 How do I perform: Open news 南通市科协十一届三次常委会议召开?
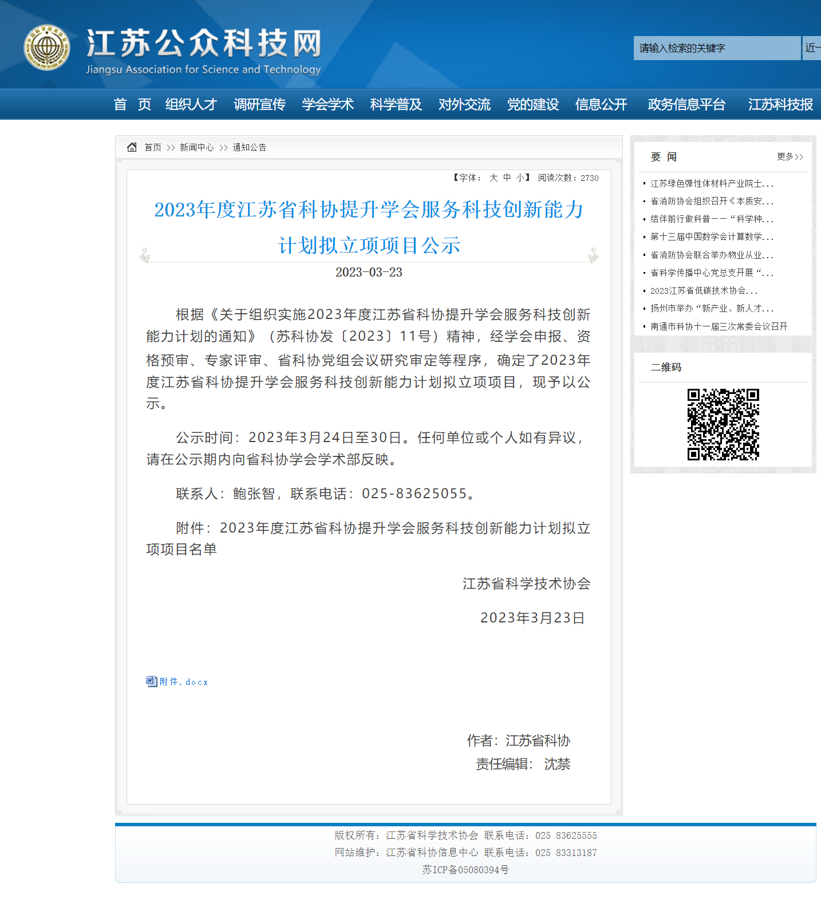tap(719, 326)
